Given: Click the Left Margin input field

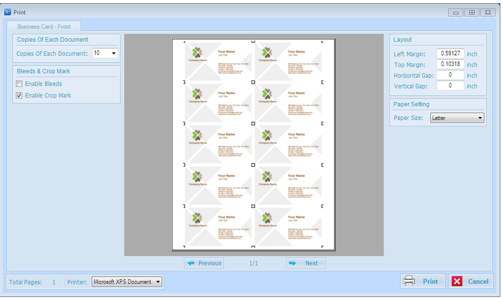Looking at the screenshot, I should 450,53.
